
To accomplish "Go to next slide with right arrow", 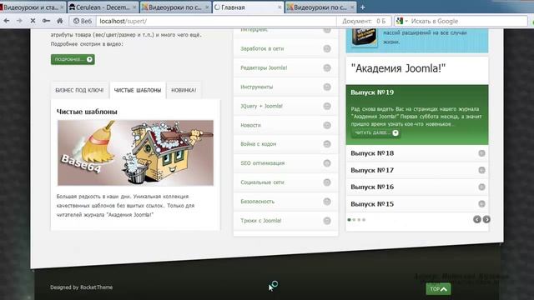I will point(486,219).
